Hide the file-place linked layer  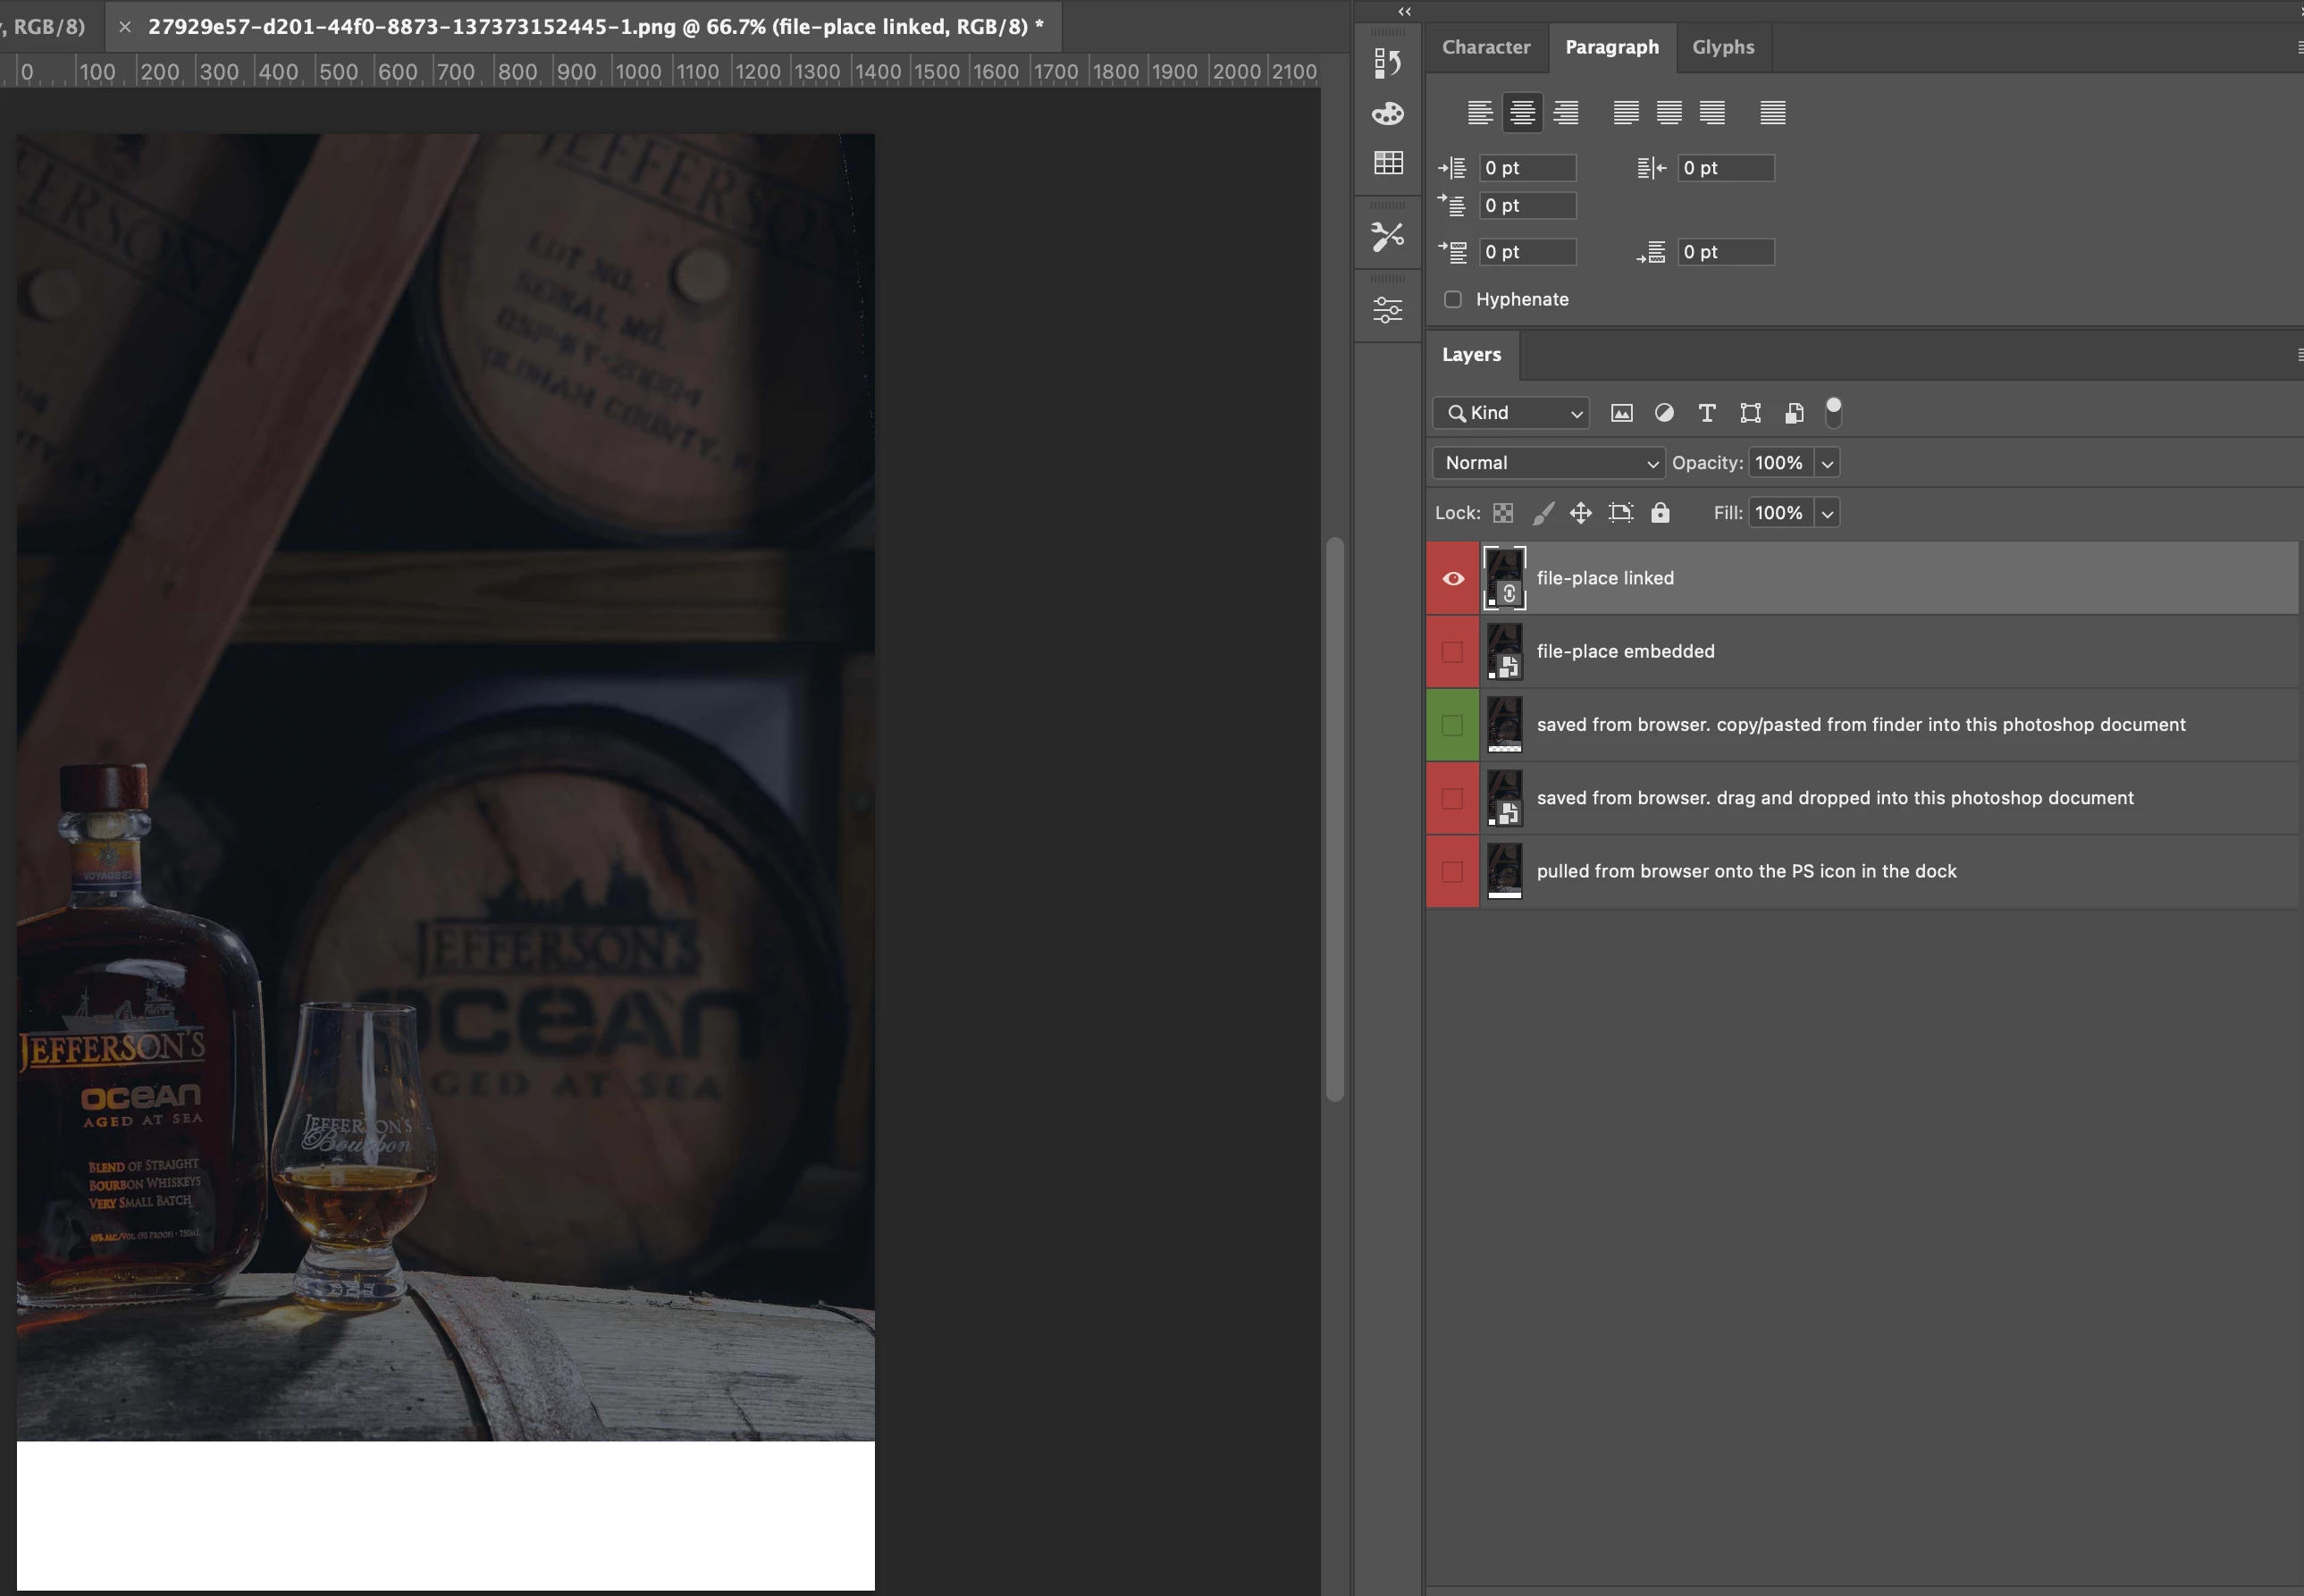click(x=1453, y=578)
